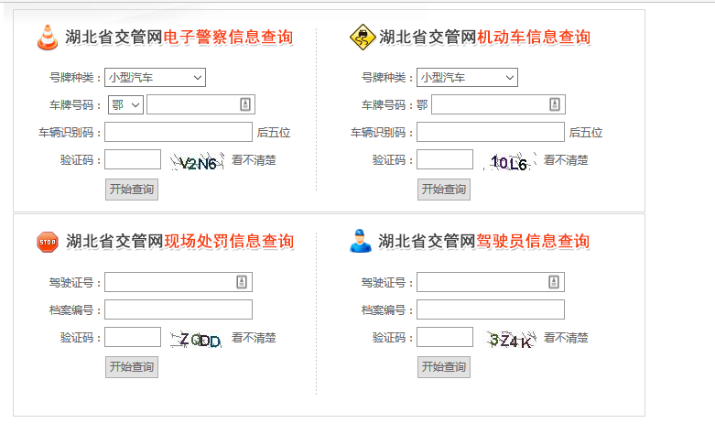
Task: Click the red STOP sign icon
Action: (x=47, y=242)
